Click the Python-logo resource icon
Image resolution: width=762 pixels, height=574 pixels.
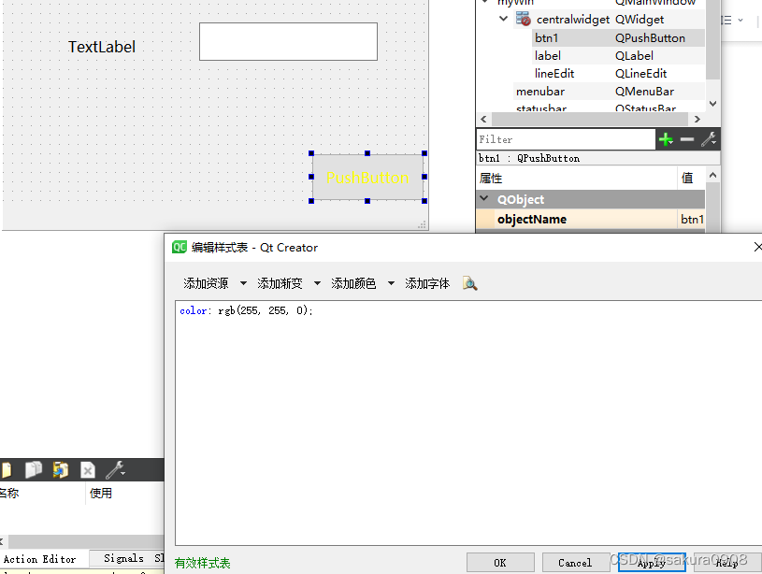tap(61, 469)
